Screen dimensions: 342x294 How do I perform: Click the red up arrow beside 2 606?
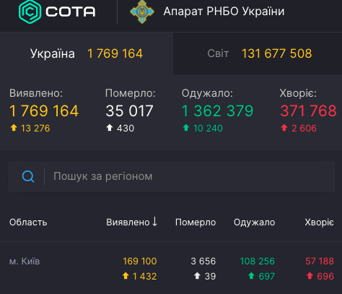coord(284,128)
